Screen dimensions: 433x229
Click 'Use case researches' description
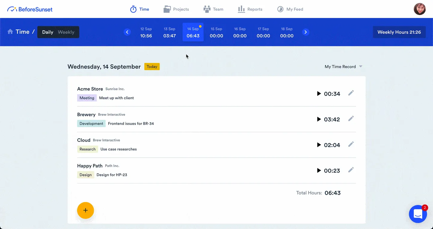118,149
